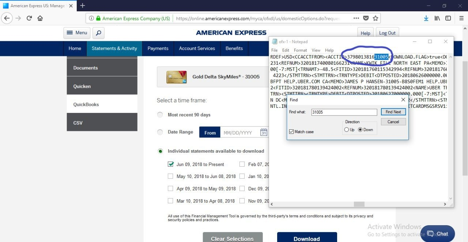Click Amex Help button
The width and height of the screenshot is (468, 242).
(366, 33)
